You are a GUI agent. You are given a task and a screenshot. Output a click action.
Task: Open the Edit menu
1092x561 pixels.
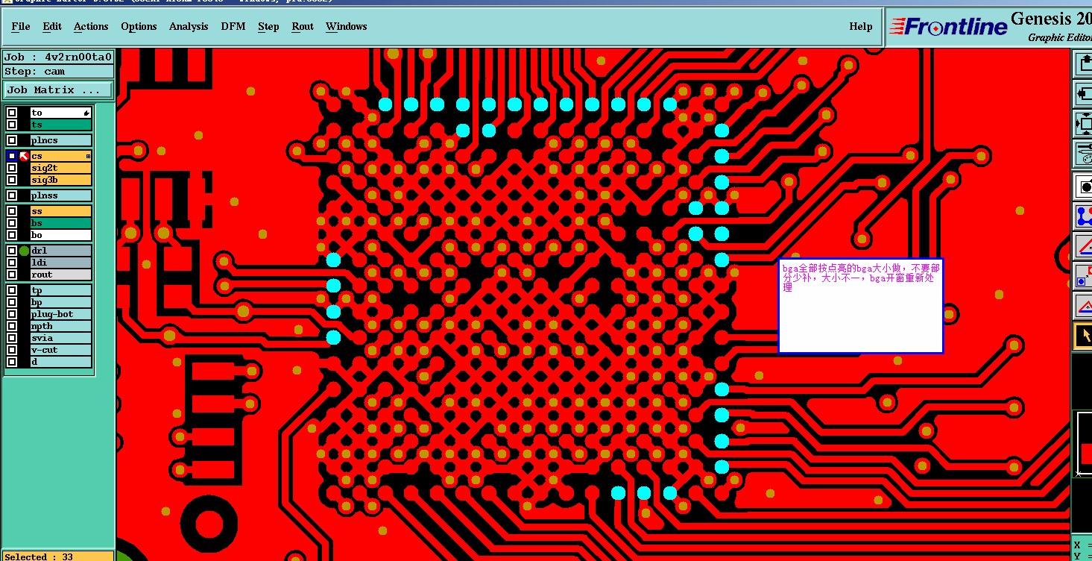pos(52,26)
